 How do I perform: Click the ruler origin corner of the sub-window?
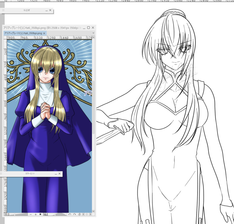[5, 38]
